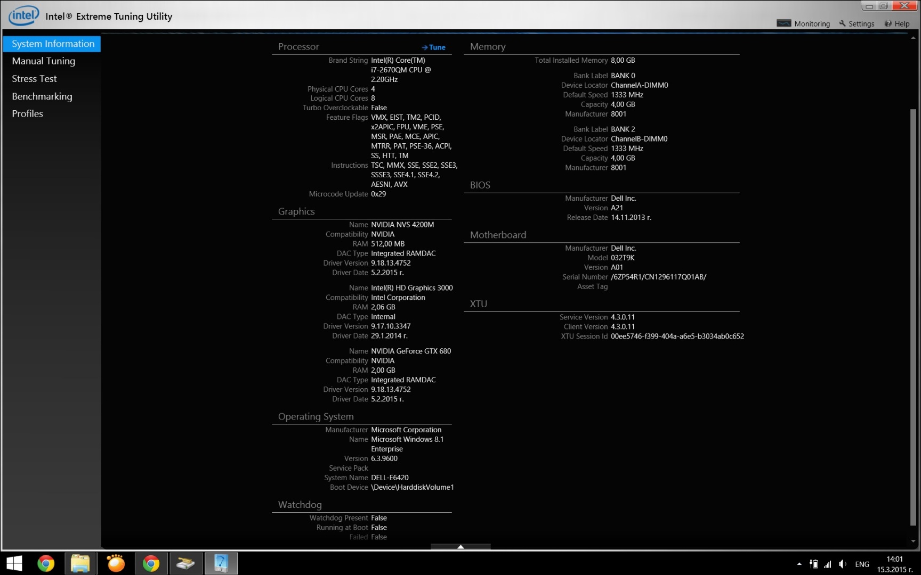
Task: Click the 'Graphics' section heading
Action: tap(296, 212)
